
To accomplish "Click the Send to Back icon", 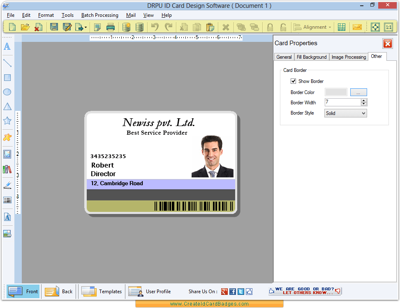I will [x=254, y=27].
